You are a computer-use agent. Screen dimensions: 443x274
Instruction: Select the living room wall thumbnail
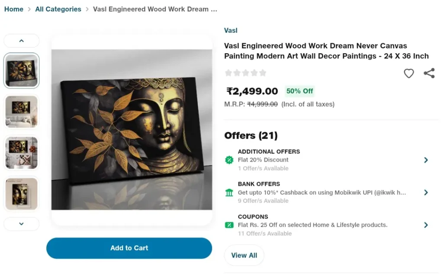tap(21, 112)
